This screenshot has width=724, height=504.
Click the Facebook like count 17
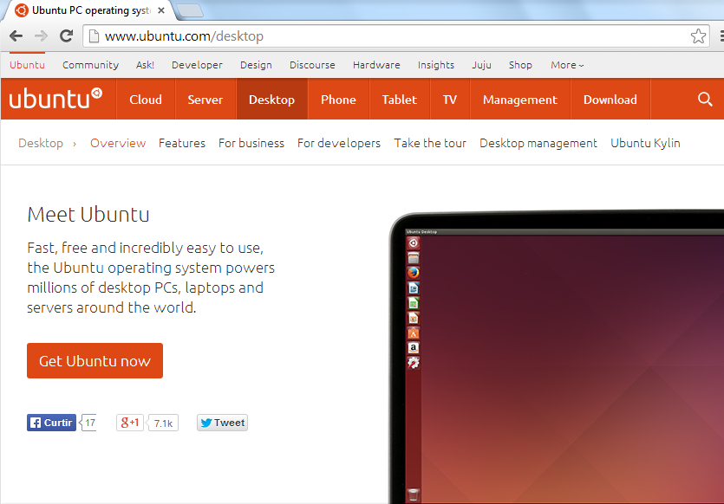pyautogui.click(x=89, y=423)
